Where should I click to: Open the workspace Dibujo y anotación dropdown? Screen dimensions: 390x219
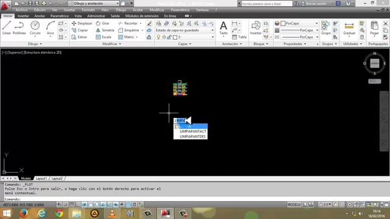pos(94,4)
